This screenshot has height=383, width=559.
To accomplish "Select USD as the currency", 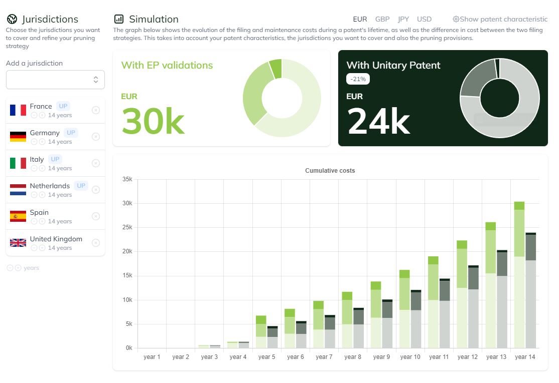I will (x=424, y=20).
